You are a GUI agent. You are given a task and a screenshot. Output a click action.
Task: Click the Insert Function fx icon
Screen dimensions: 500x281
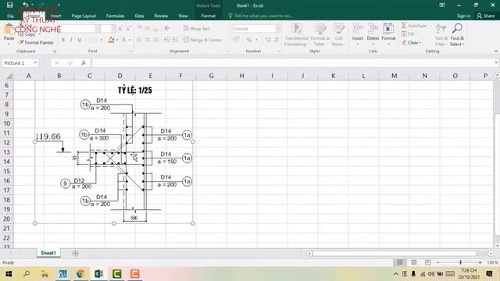(84, 62)
